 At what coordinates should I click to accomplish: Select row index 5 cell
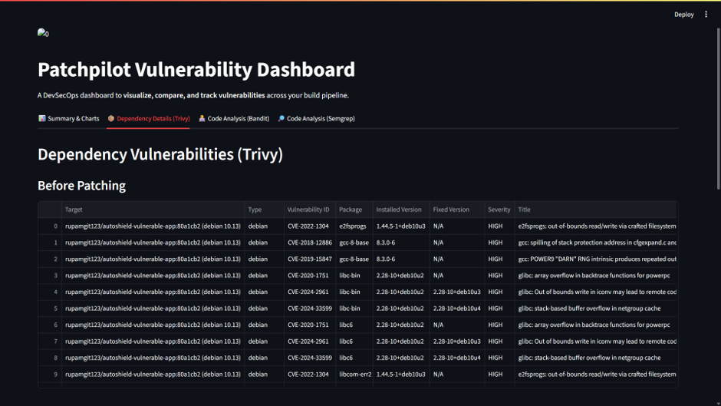point(50,309)
